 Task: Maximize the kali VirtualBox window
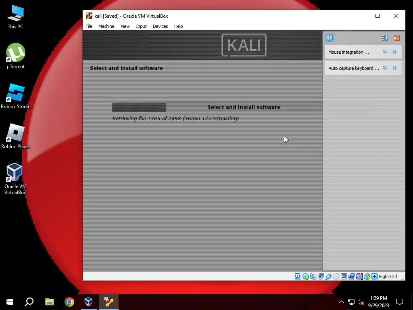tap(378, 16)
